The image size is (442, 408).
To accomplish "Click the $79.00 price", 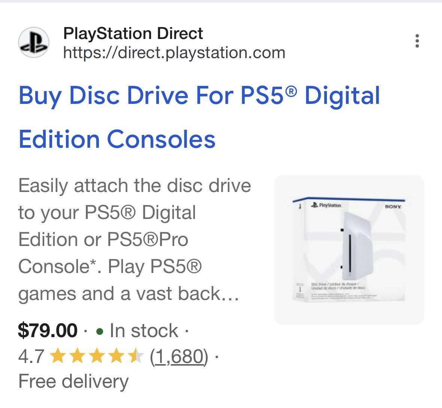I will click(48, 331).
